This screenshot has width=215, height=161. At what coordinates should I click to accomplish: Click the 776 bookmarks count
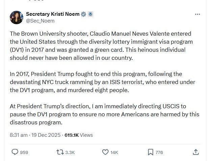click(x=159, y=152)
